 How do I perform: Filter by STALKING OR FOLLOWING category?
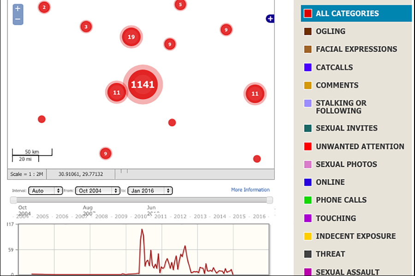341,107
